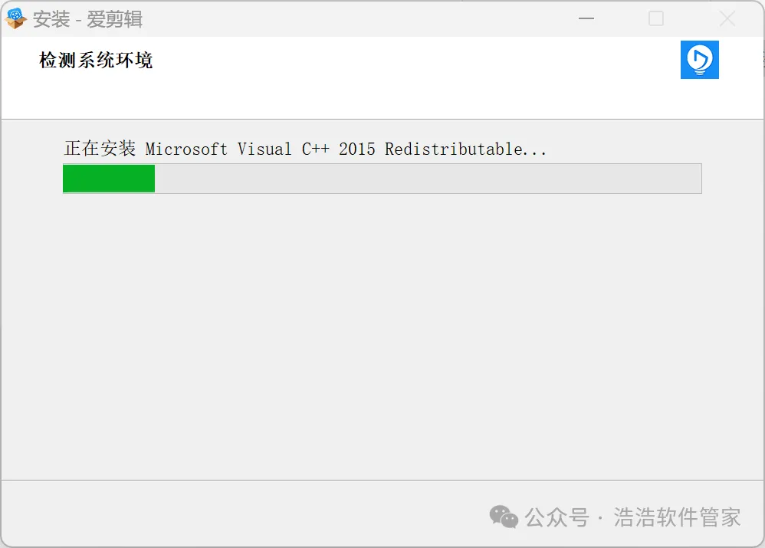The height and width of the screenshot is (548, 765).
Task: Click the greyed-out close X button
Action: (x=727, y=19)
